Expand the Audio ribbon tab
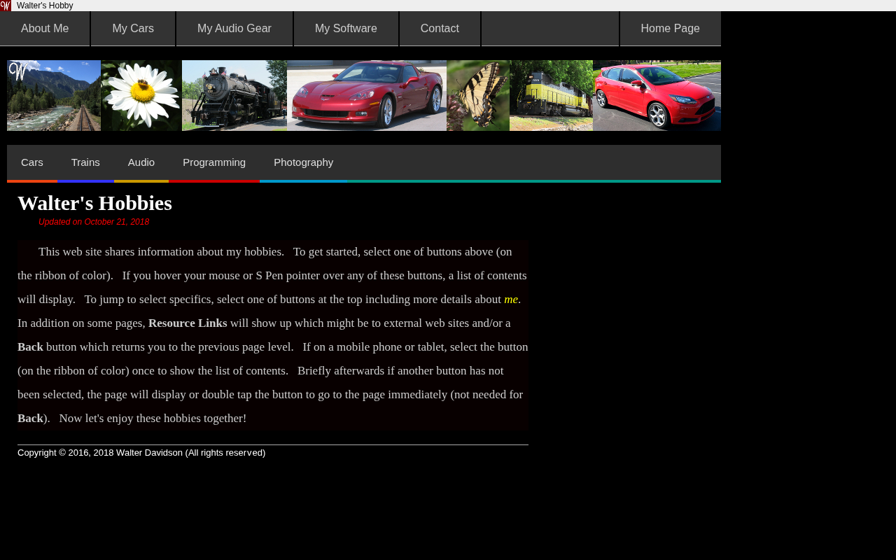The image size is (896, 560). pos(141,162)
